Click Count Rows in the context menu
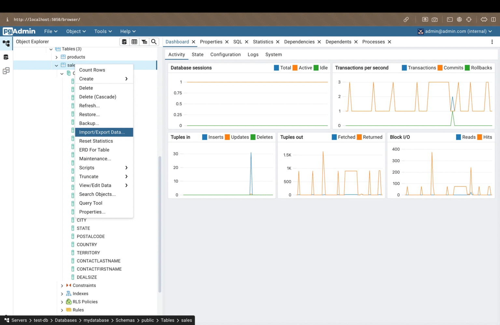Image resolution: width=500 pixels, height=325 pixels. (92, 70)
